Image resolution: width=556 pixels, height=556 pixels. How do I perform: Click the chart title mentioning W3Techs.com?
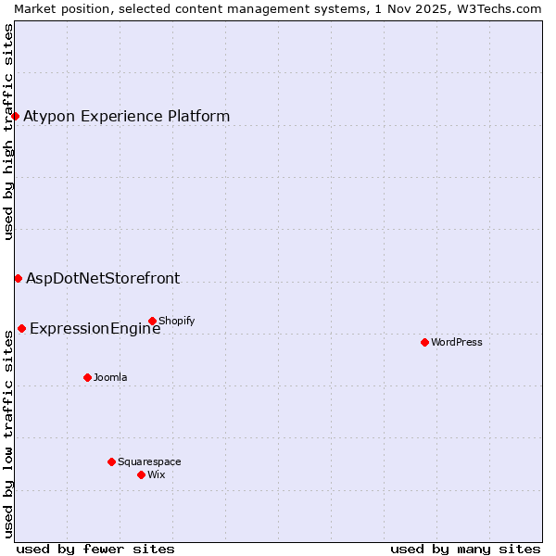[278, 8]
